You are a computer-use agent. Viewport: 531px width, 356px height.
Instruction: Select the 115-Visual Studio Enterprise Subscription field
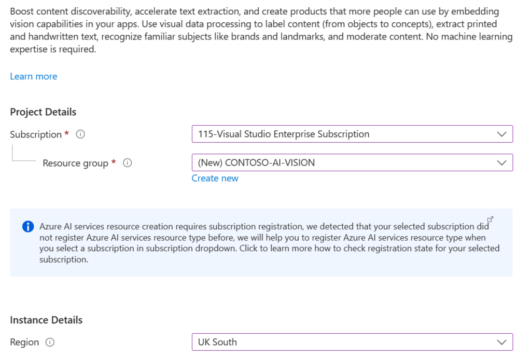coord(352,134)
